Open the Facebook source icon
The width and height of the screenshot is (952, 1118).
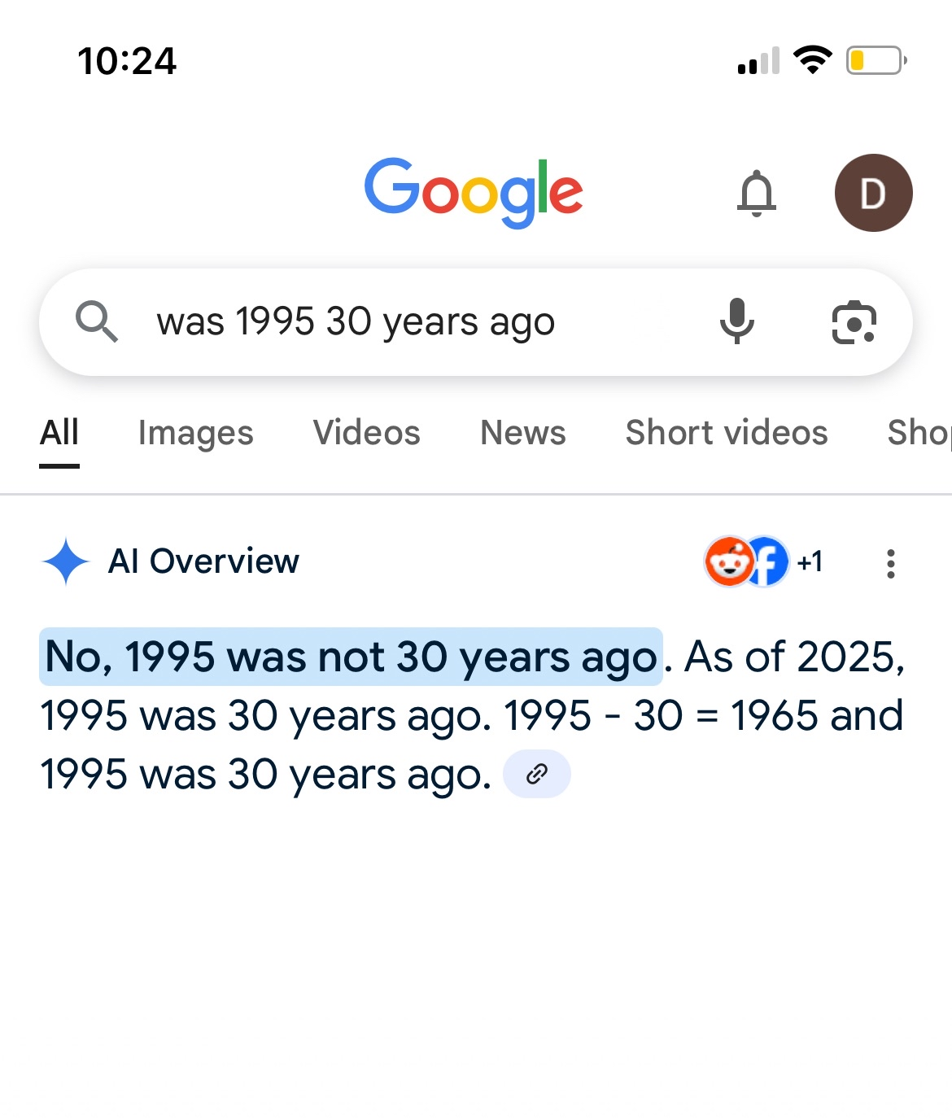pos(766,561)
